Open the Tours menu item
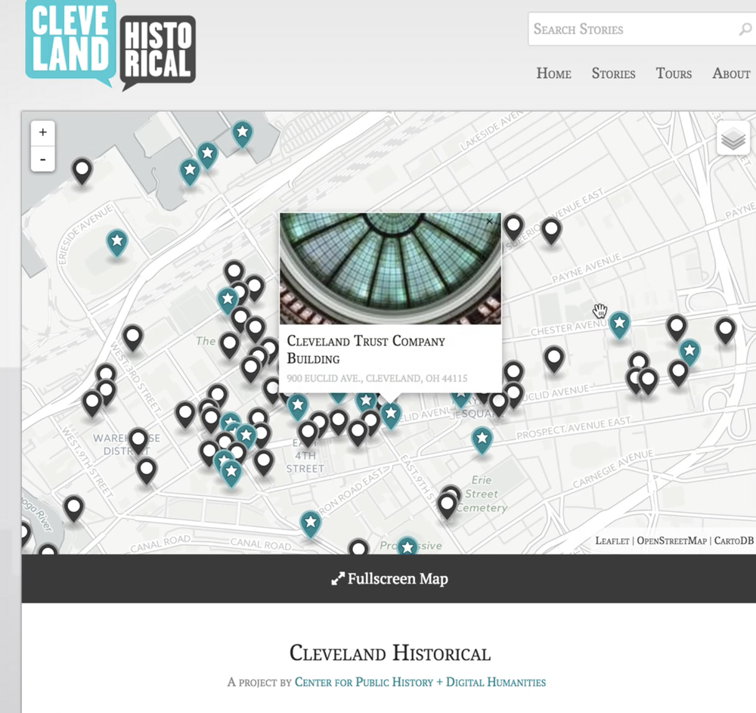 674,73
